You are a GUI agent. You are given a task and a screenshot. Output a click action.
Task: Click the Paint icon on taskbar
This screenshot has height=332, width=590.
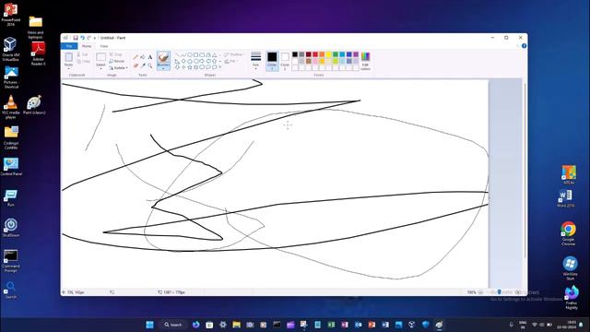pyautogui.click(x=439, y=325)
